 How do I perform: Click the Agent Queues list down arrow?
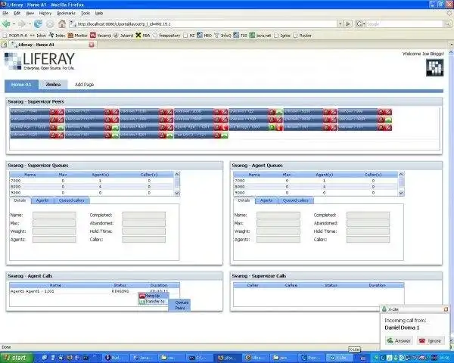click(x=401, y=193)
